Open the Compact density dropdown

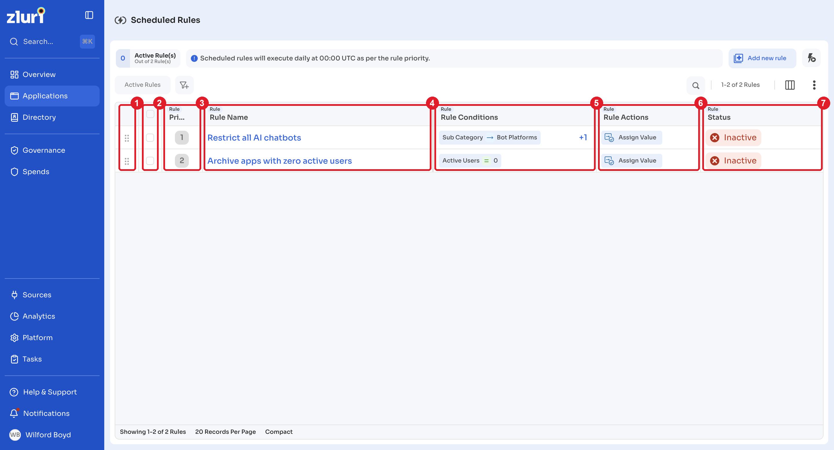point(279,431)
